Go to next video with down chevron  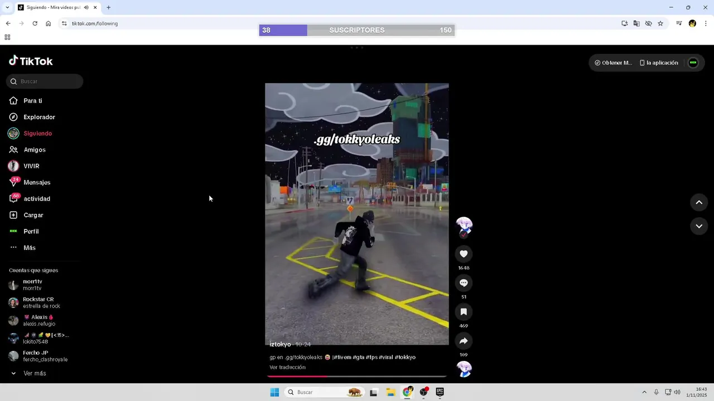pyautogui.click(x=699, y=226)
